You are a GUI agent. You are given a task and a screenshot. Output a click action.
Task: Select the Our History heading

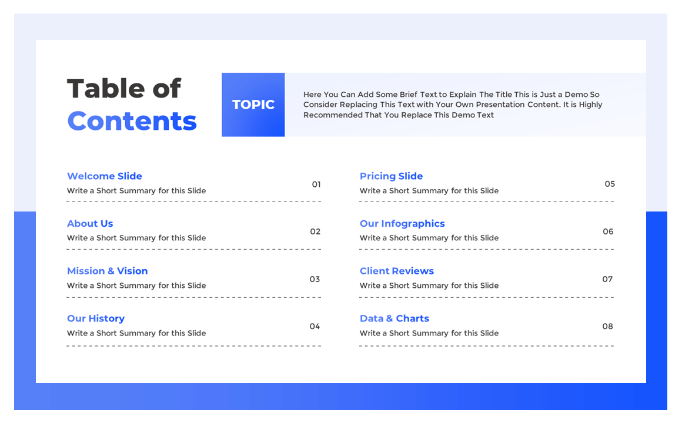96,318
